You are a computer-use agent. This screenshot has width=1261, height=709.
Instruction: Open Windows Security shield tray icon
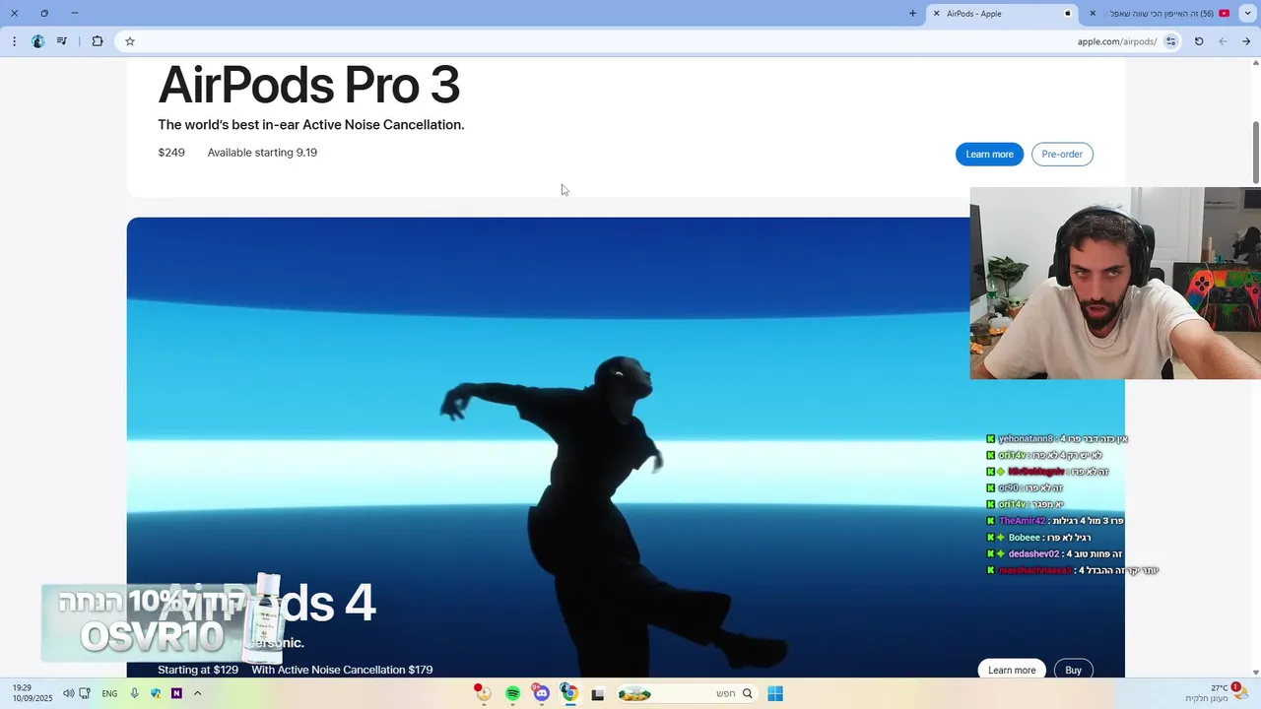point(156,693)
